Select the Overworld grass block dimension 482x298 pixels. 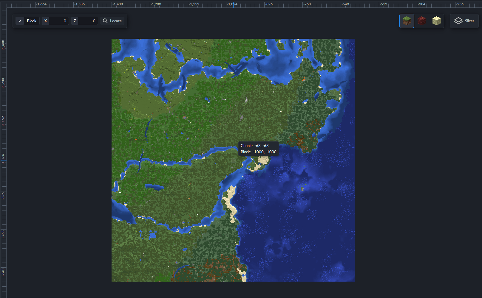(x=407, y=21)
